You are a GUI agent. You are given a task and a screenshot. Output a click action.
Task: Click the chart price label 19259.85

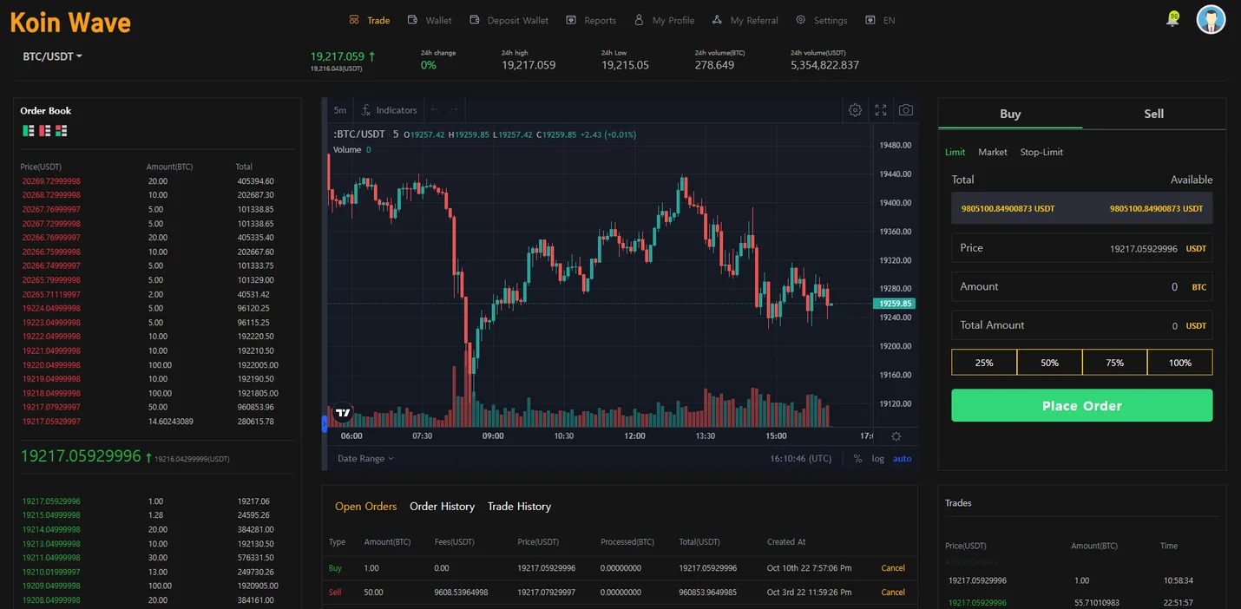[894, 304]
